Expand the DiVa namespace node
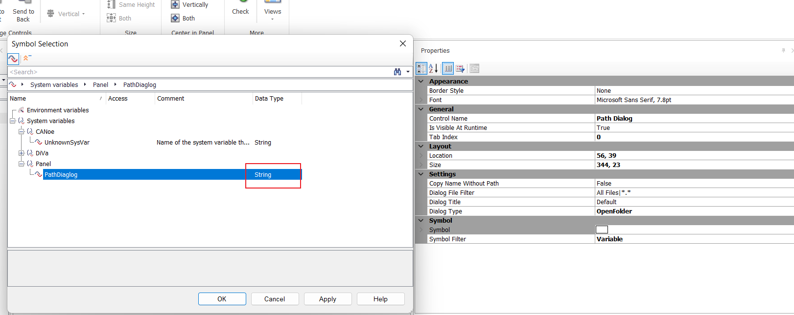794x315 pixels. [22, 153]
